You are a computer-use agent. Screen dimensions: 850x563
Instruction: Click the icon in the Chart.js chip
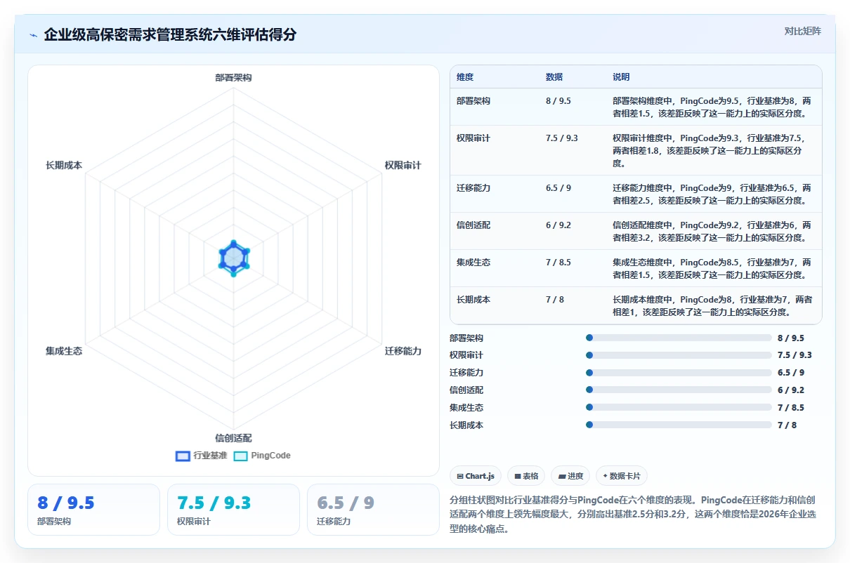tap(460, 476)
